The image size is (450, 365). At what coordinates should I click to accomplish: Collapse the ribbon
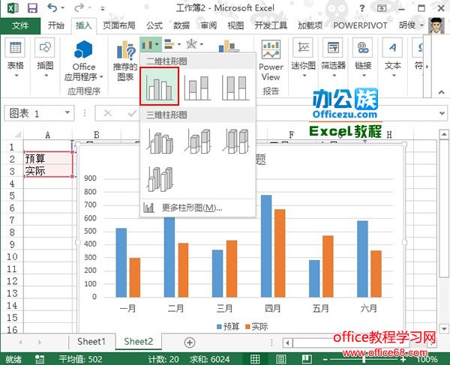(x=442, y=92)
